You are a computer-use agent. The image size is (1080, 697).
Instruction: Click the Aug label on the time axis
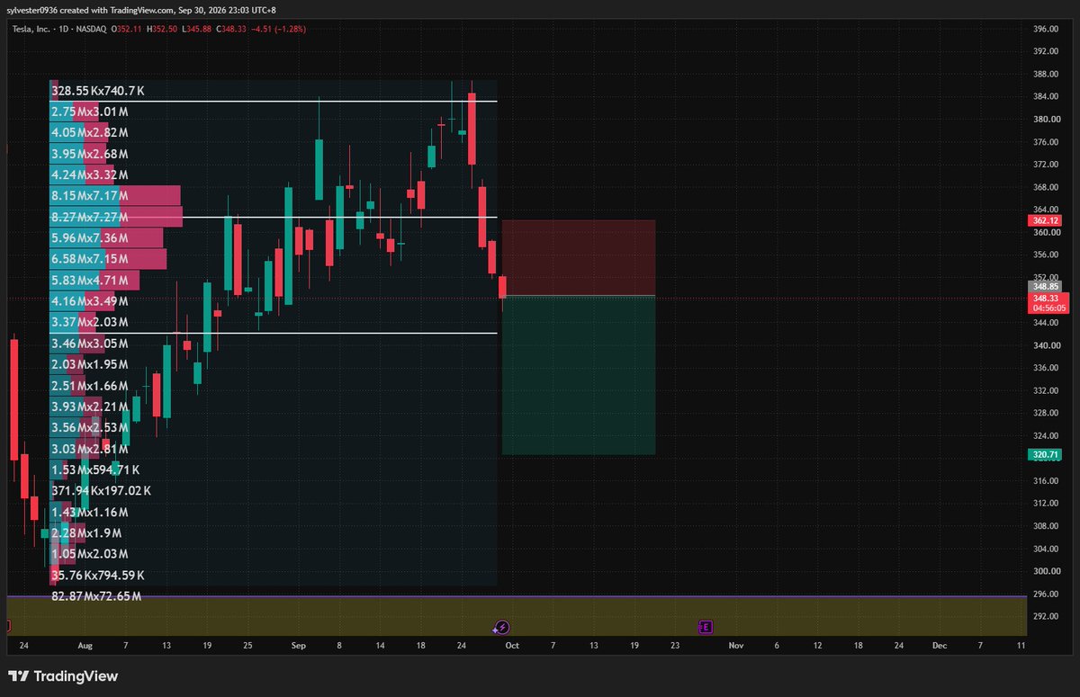pos(85,646)
